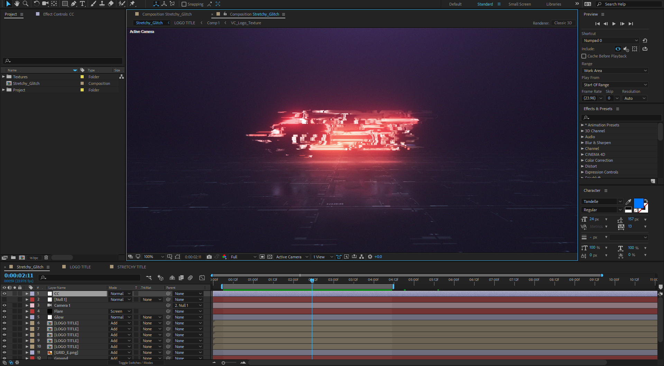Screen dimensions: 664x366
Task: Expand the Textures folder
Action: (3, 77)
